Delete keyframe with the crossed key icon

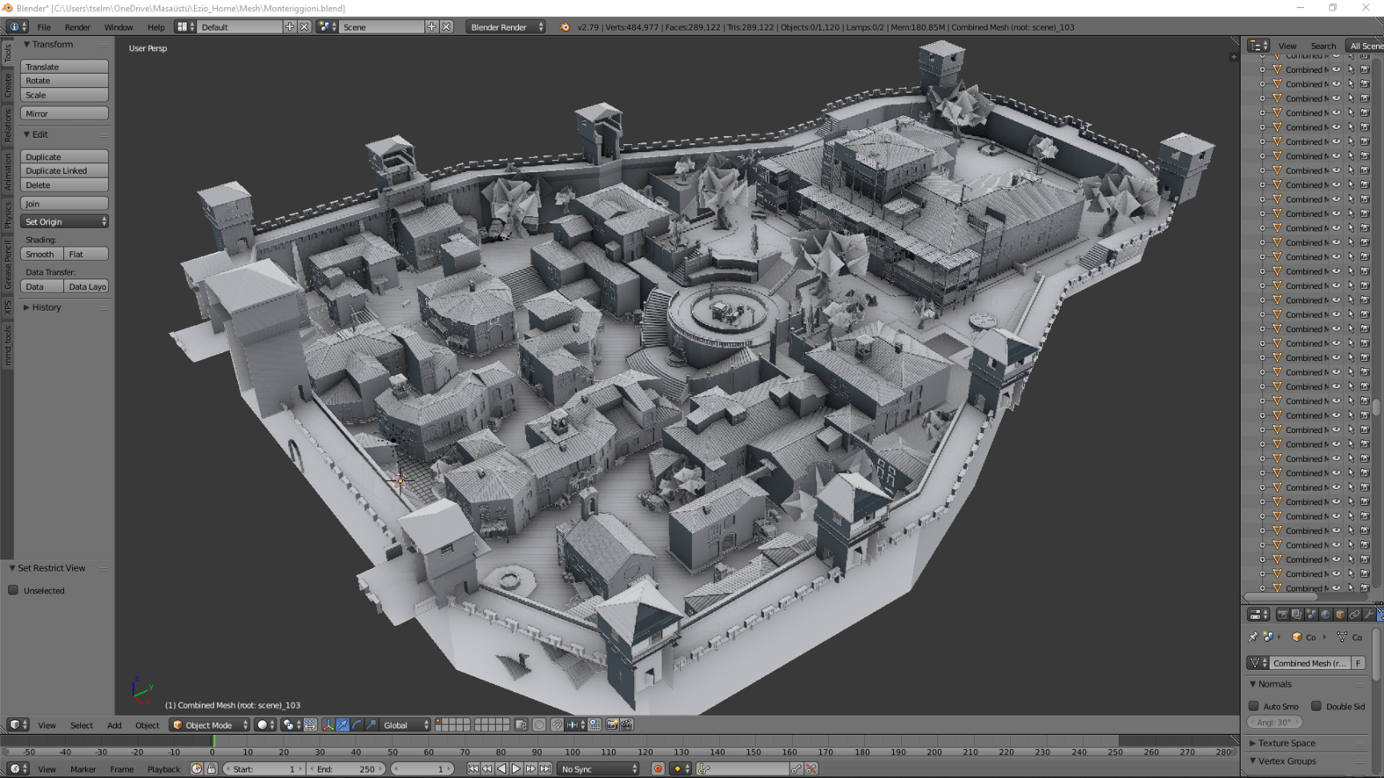point(811,768)
